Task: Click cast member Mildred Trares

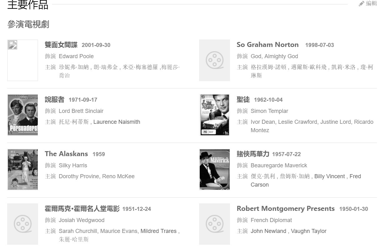Action: (159, 231)
